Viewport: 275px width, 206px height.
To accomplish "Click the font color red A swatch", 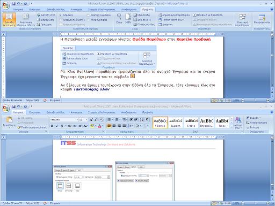I will (99, 126).
